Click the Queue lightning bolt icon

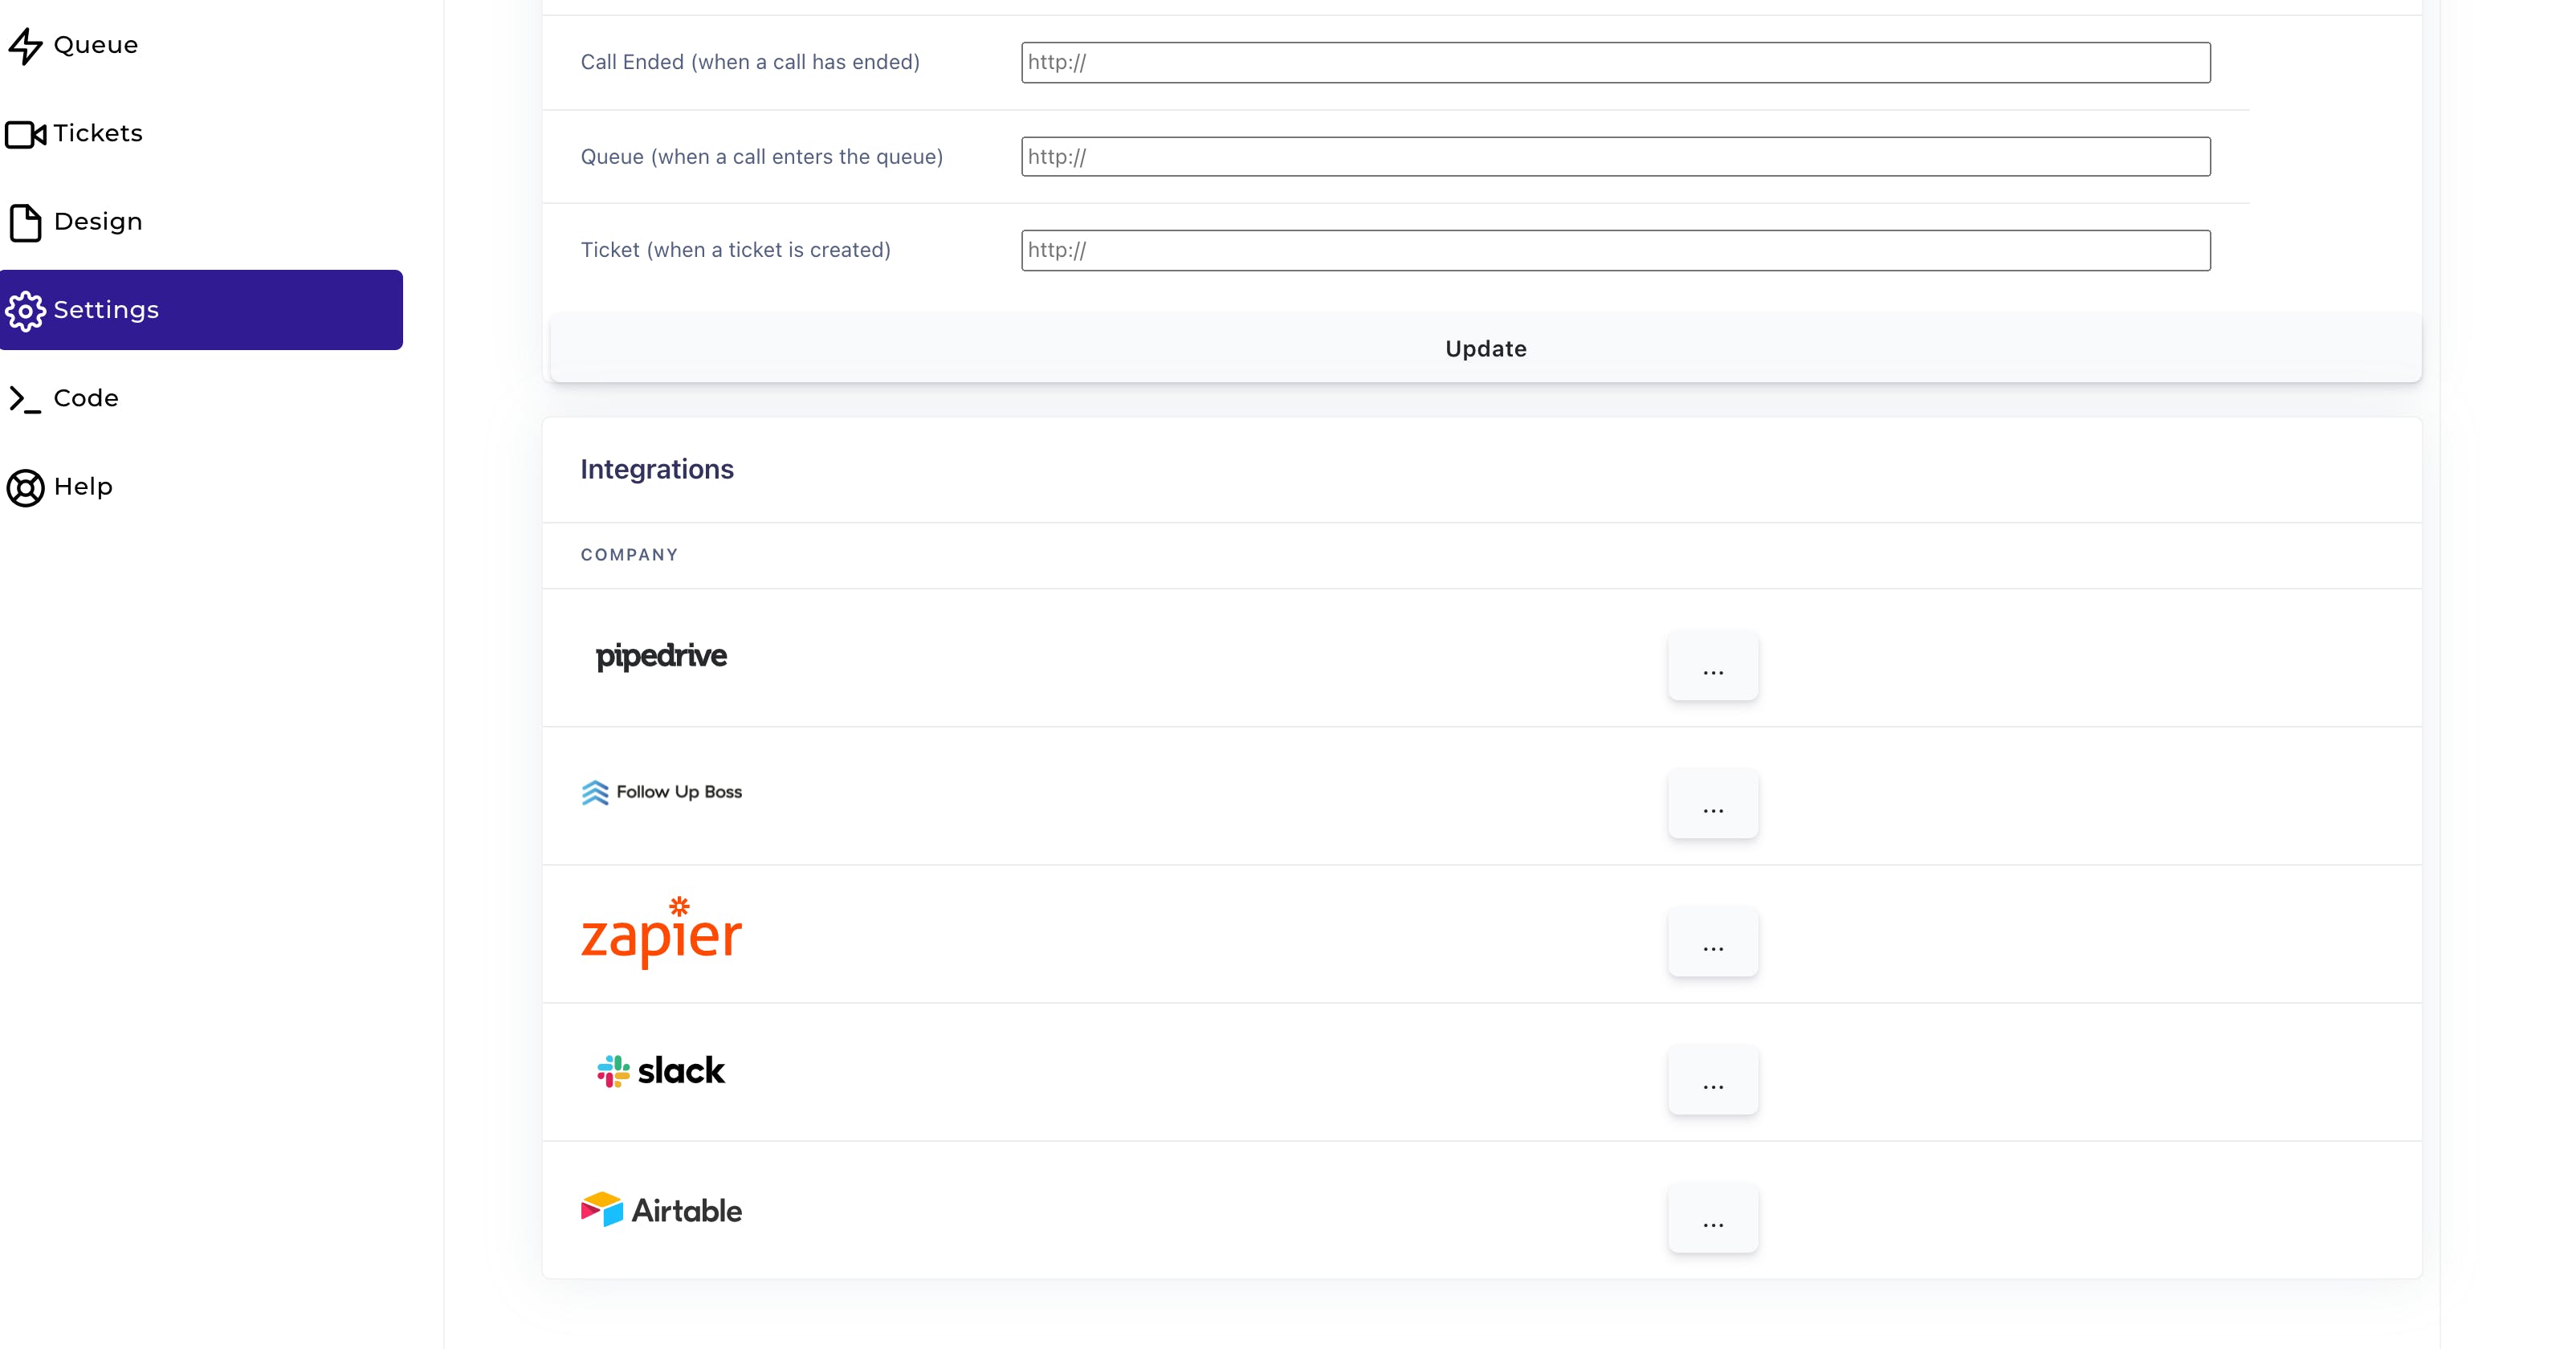pyautogui.click(x=26, y=46)
